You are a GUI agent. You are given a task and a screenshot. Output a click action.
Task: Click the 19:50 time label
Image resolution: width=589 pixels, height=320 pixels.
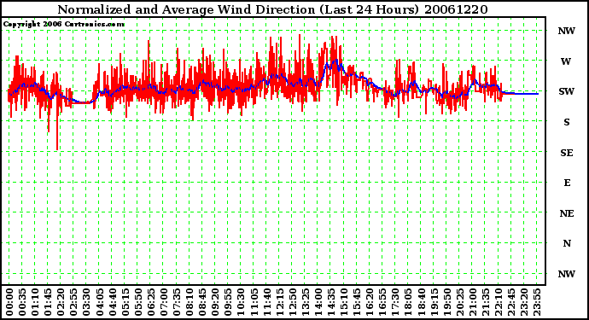pos(446,302)
